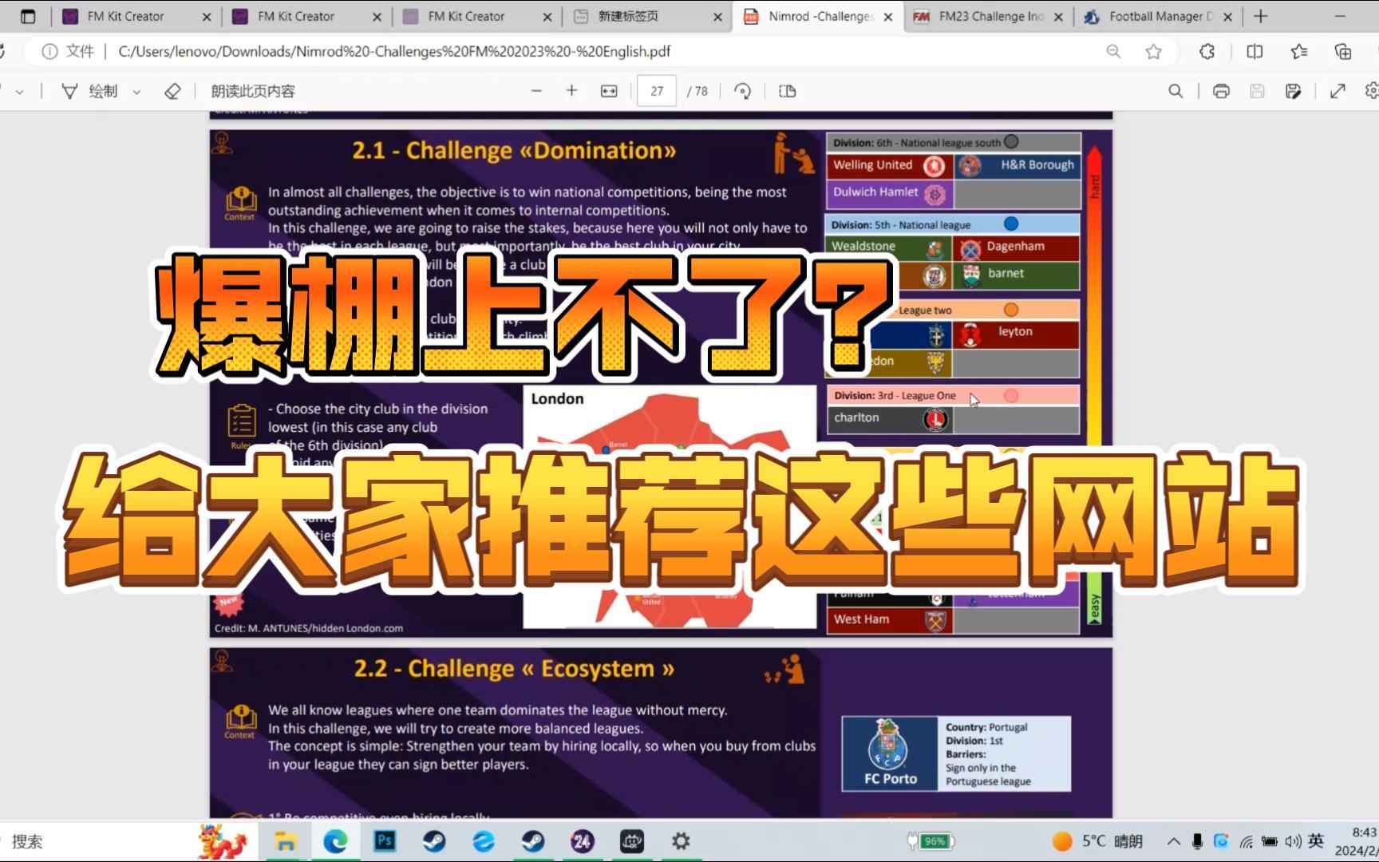Zoom in the PDF with plus button
This screenshot has width=1379, height=862.
(x=571, y=91)
